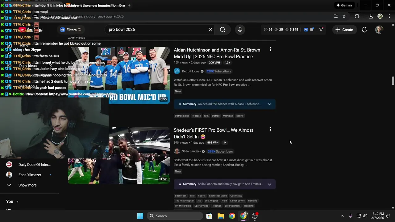Bookmark this page with the star icon
The height and width of the screenshot is (222, 395).
(344, 16)
